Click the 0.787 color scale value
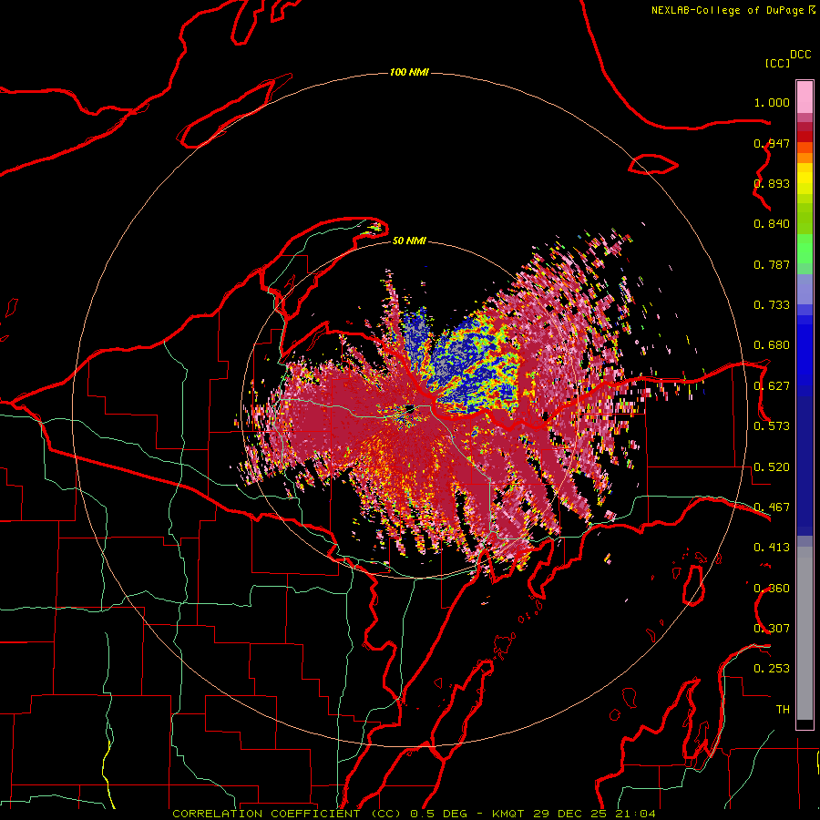The image size is (820, 820). coord(772,264)
